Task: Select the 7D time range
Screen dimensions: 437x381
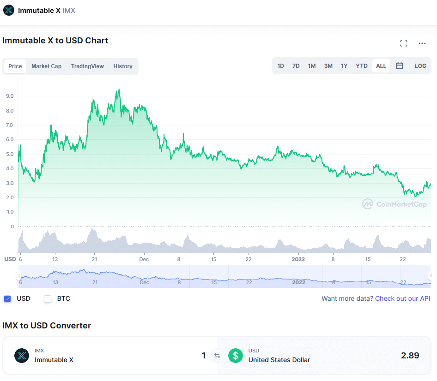Action: 296,66
